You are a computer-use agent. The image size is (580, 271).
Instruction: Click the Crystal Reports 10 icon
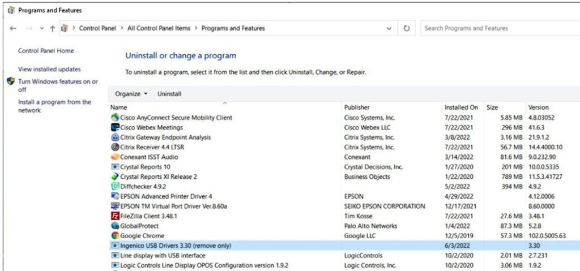115,167
